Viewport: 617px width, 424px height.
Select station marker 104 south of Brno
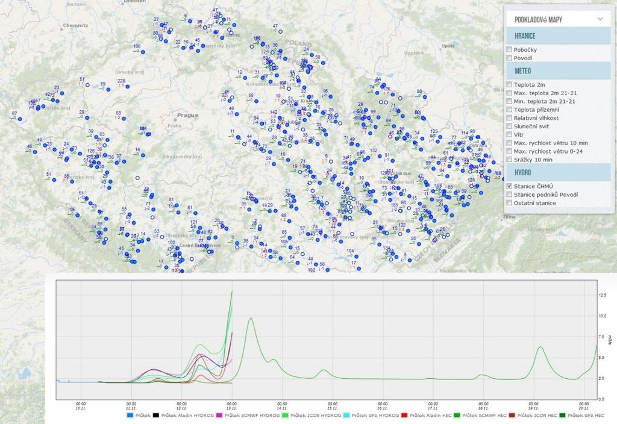[x=355, y=256]
